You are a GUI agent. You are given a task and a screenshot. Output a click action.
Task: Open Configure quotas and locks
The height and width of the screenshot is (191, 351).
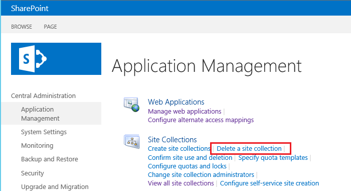point(187,166)
